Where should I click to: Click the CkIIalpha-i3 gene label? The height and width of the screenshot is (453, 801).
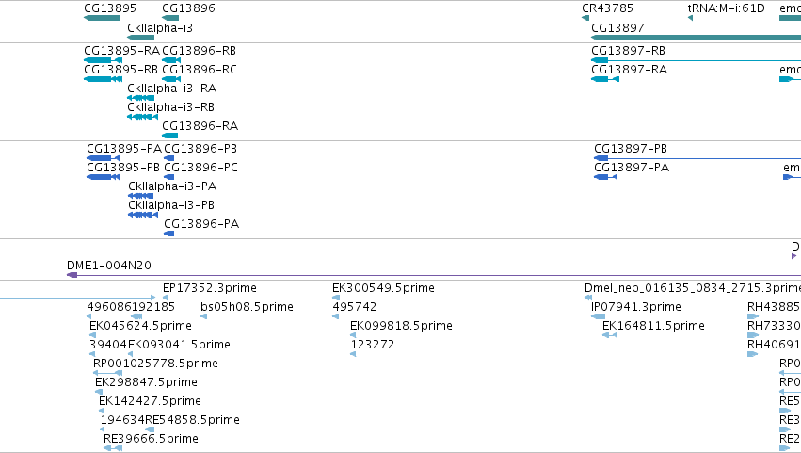160,28
